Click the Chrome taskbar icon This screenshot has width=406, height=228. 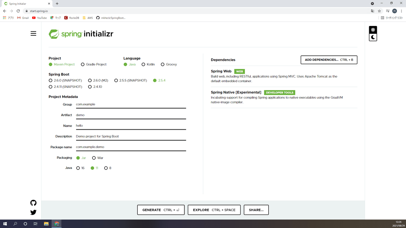(57, 224)
